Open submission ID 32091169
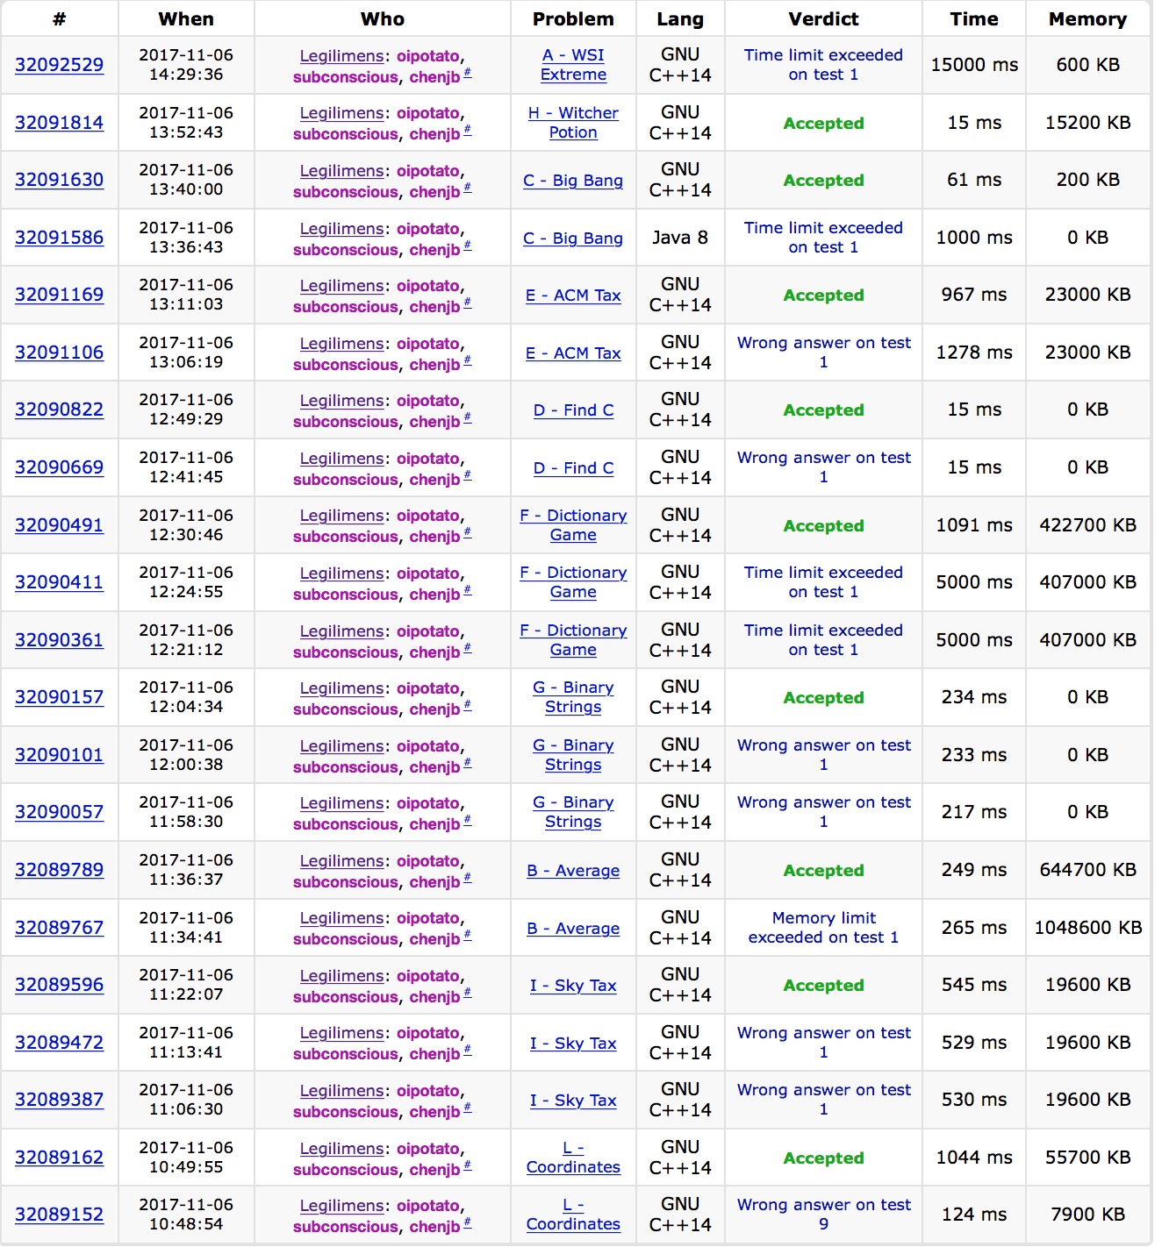 pos(59,295)
